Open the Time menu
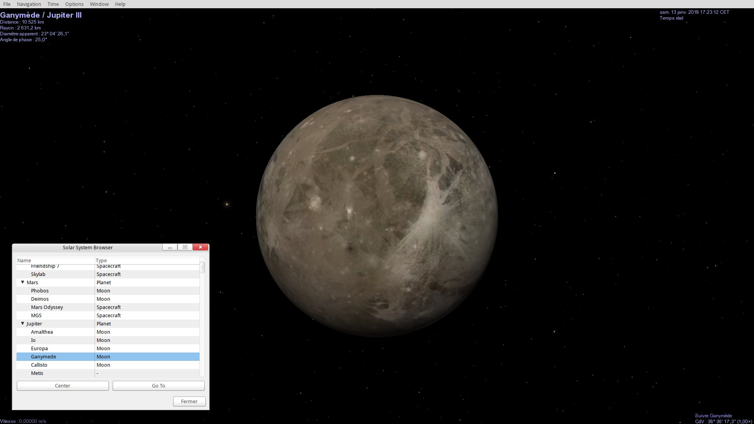The height and width of the screenshot is (424, 754). coord(53,4)
